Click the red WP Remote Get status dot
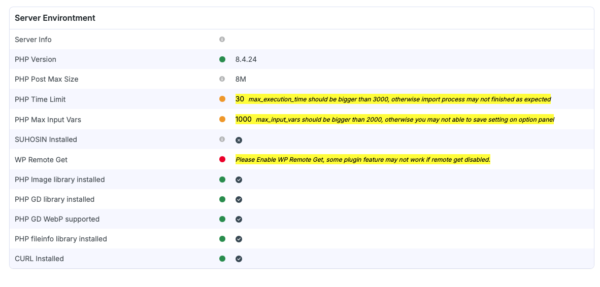The width and height of the screenshot is (600, 287). 222,159
